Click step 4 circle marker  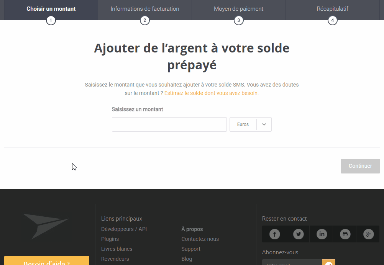tap(332, 20)
